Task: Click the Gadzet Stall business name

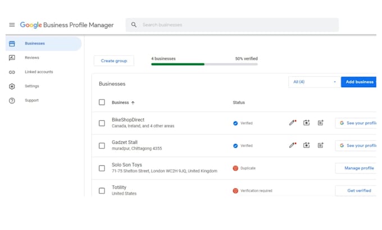Action: click(x=125, y=142)
